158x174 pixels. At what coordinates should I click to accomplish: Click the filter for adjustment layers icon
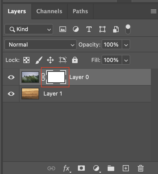point(76,29)
